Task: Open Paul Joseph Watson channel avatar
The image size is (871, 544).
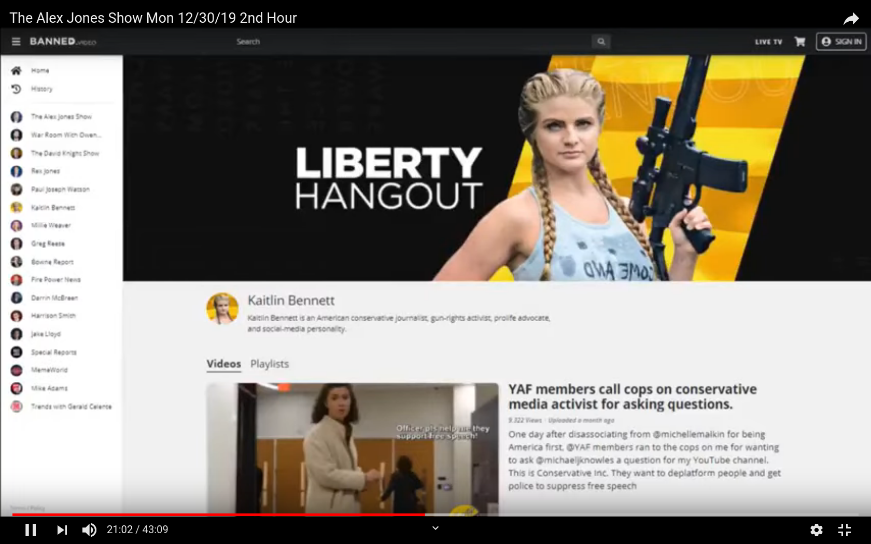Action: click(17, 189)
